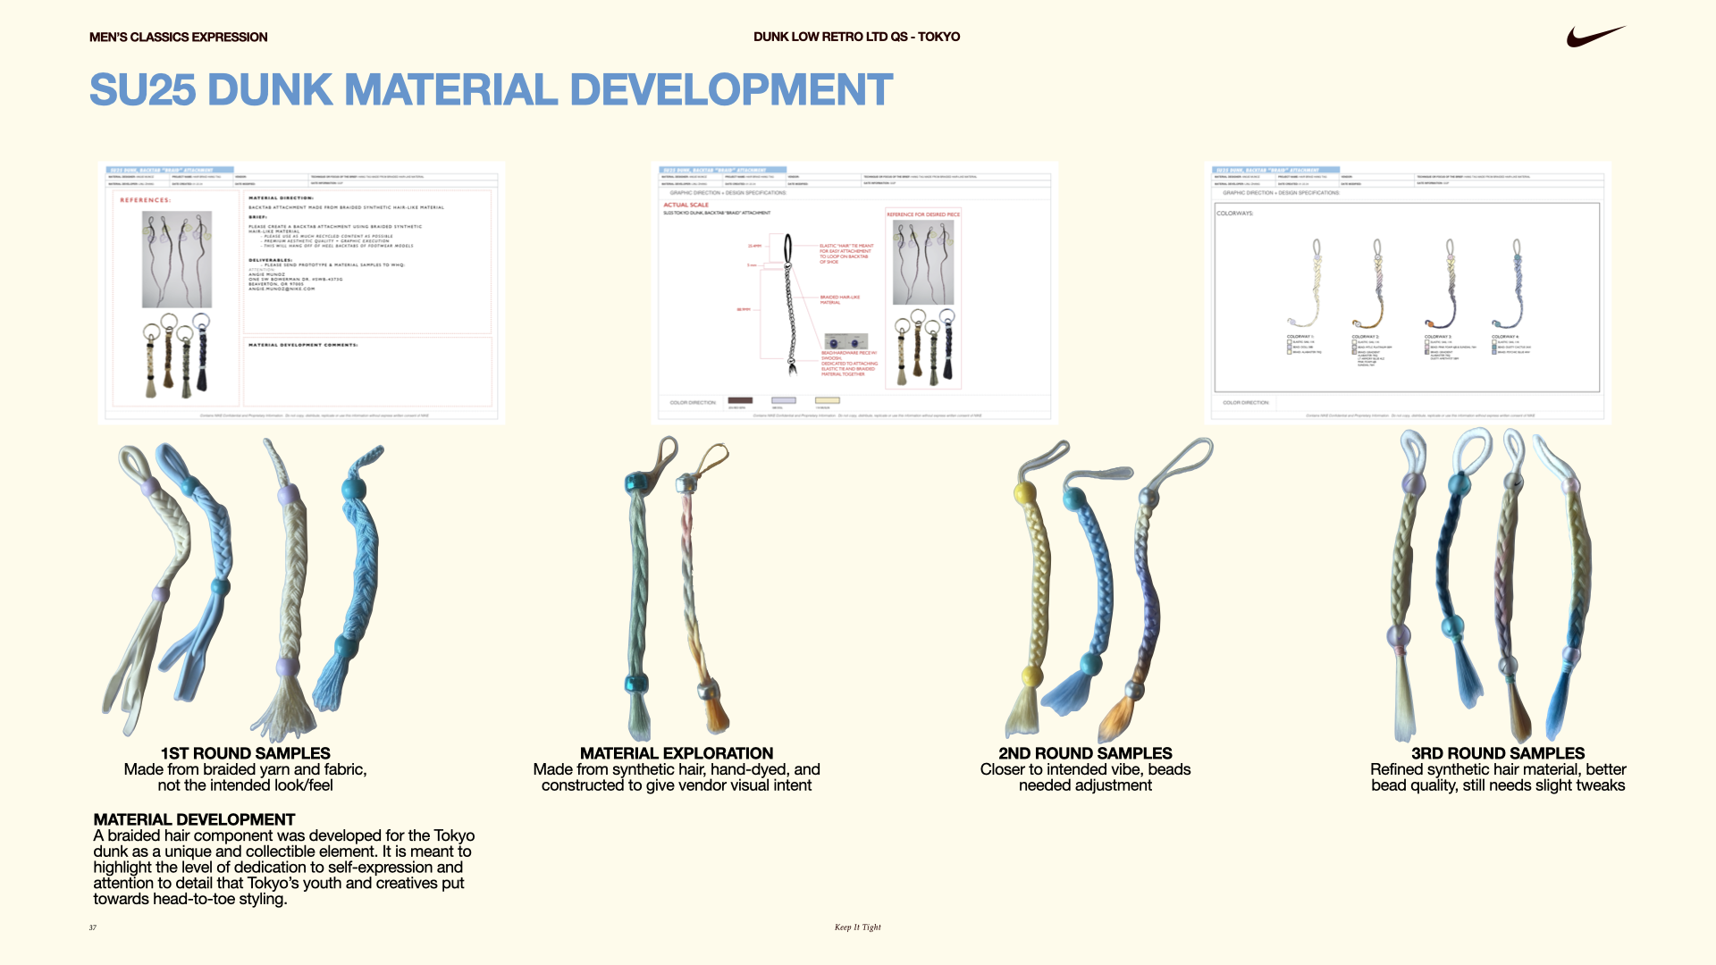
Task: Open the References spec sheet thumbnail
Action: tap(301, 292)
